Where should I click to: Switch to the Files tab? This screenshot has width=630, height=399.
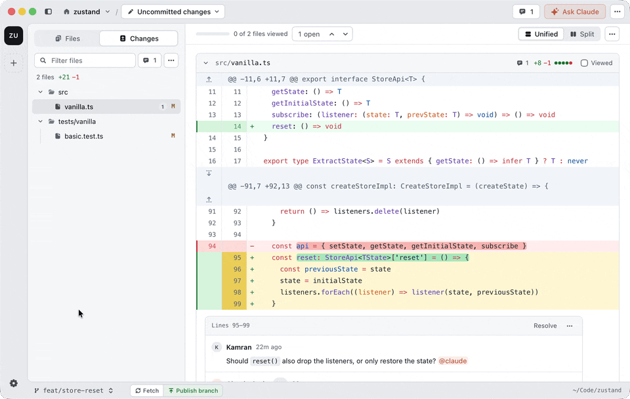[68, 39]
